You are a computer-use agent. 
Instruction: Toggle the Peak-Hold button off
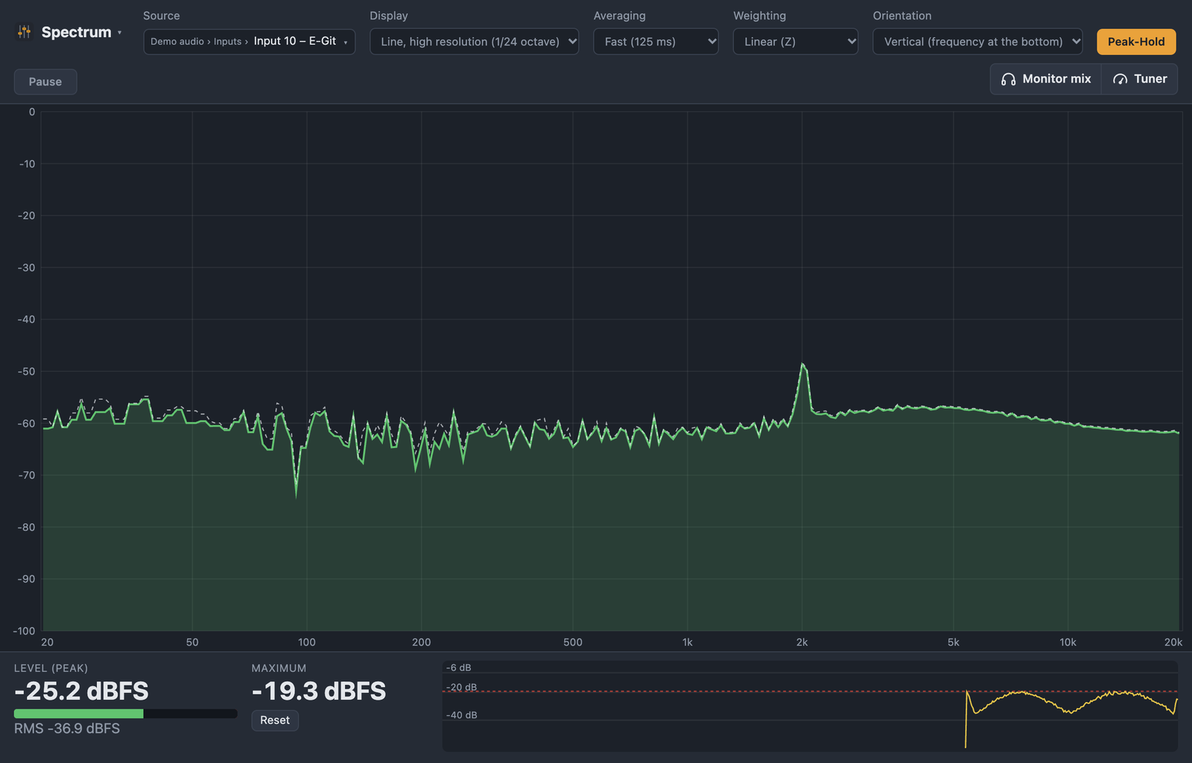pyautogui.click(x=1136, y=42)
